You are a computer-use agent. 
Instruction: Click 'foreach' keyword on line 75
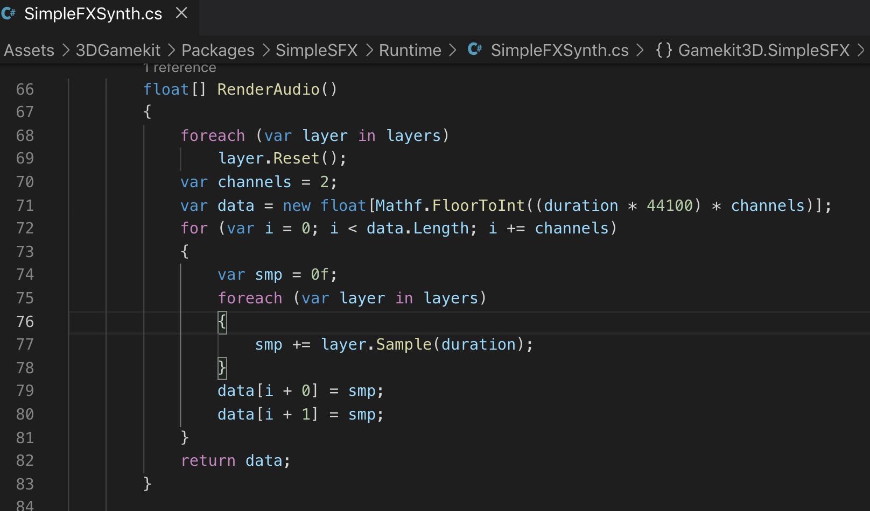click(x=250, y=297)
